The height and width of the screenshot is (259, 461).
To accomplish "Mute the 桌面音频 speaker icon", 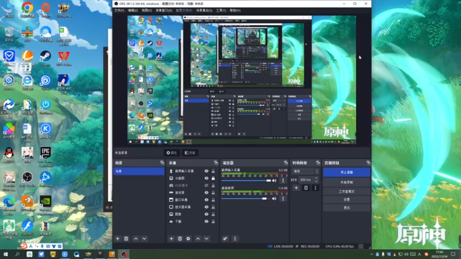I will (x=274, y=199).
